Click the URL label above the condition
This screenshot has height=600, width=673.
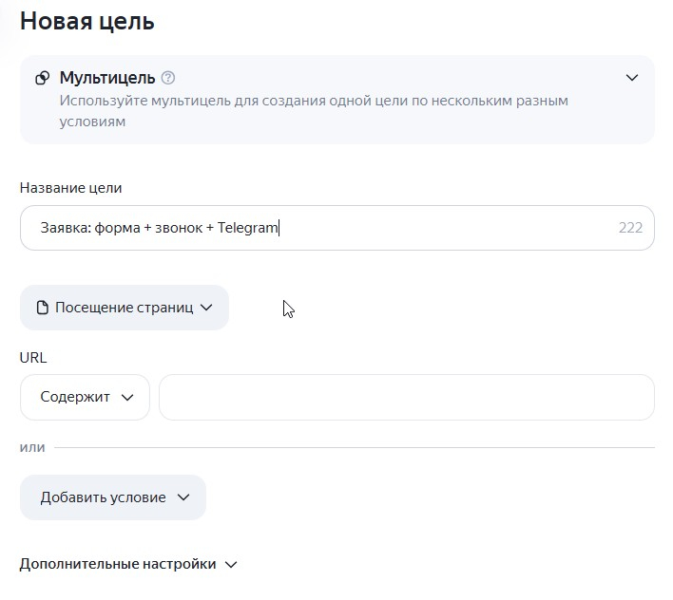(x=33, y=357)
